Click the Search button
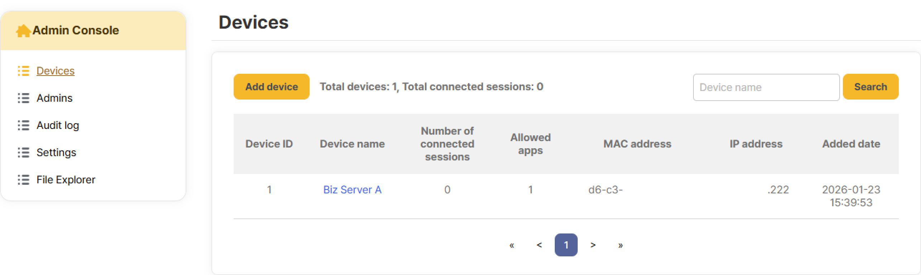Screen dimensions: 921x275 tap(870, 87)
